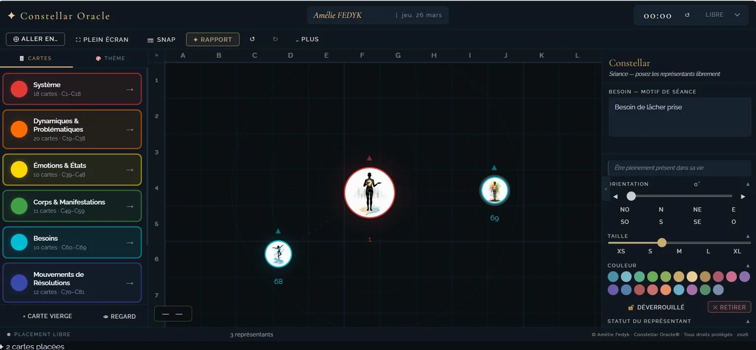756x350 pixels.
Task: Open the Émotions & États category
Action: tap(72, 169)
